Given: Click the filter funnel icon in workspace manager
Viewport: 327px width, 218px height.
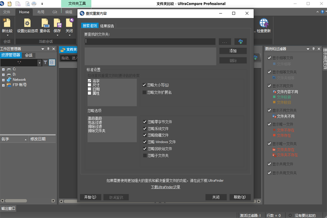Looking at the screenshot, I should pyautogui.click(x=45, y=63).
